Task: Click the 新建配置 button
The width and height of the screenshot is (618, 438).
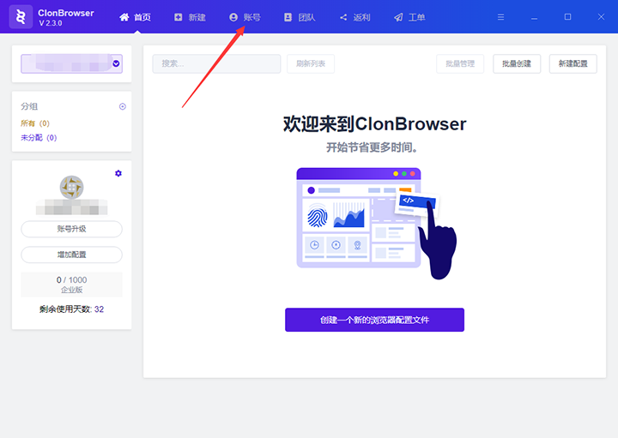Action: pos(573,63)
